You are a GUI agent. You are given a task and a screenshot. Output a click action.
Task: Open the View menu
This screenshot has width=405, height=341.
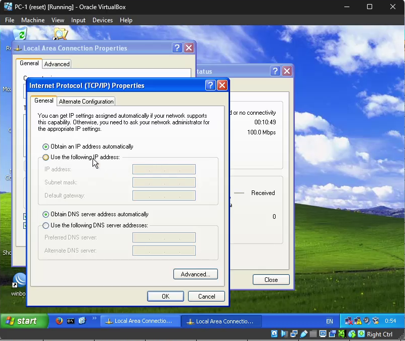coord(58,20)
